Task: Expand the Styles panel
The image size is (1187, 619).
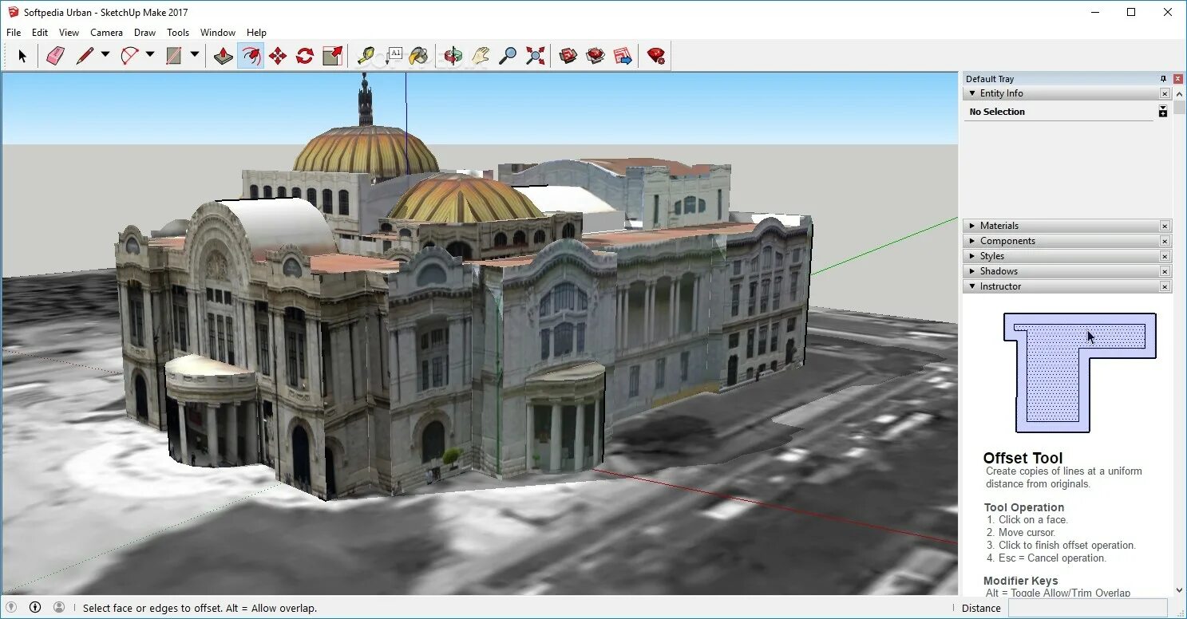Action: click(972, 256)
